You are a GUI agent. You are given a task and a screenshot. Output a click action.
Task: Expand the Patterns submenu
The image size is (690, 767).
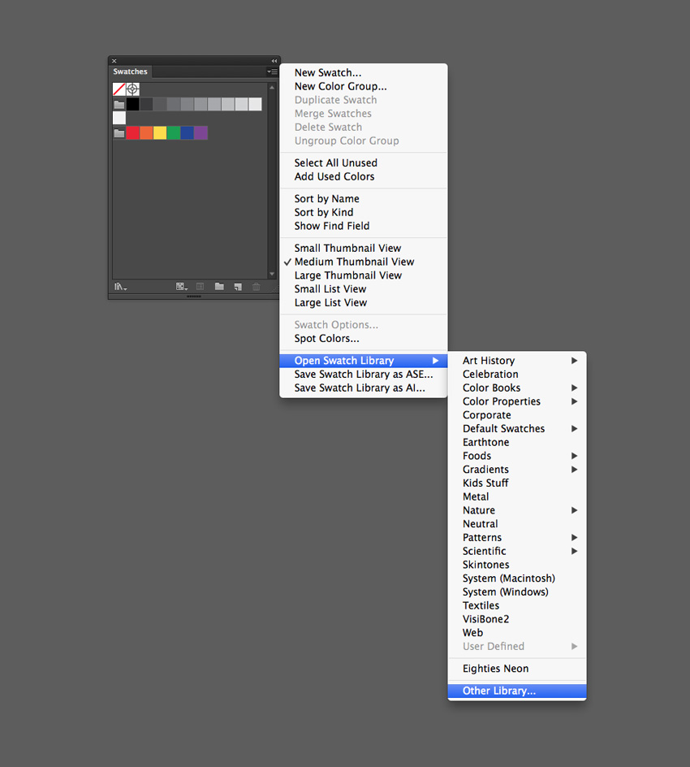[x=517, y=538]
